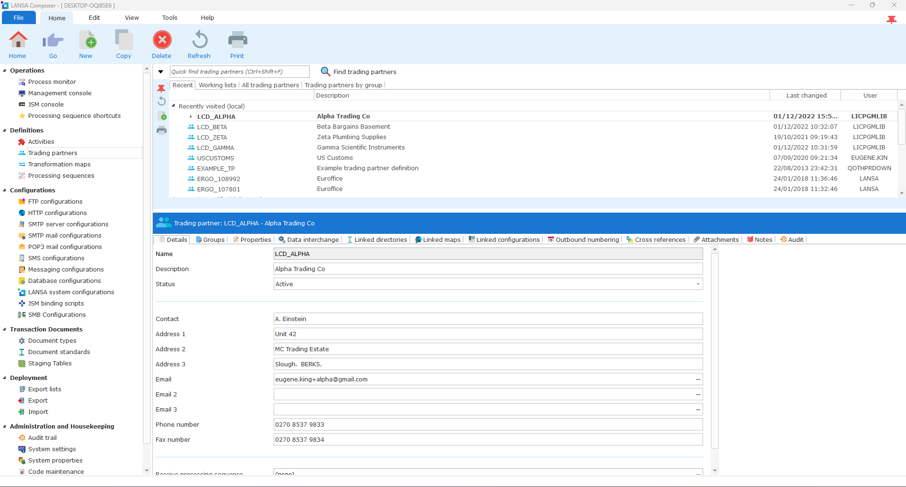The width and height of the screenshot is (906, 487).
Task: Open Processing sequence shortcuts
Action: pyautogui.click(x=74, y=116)
